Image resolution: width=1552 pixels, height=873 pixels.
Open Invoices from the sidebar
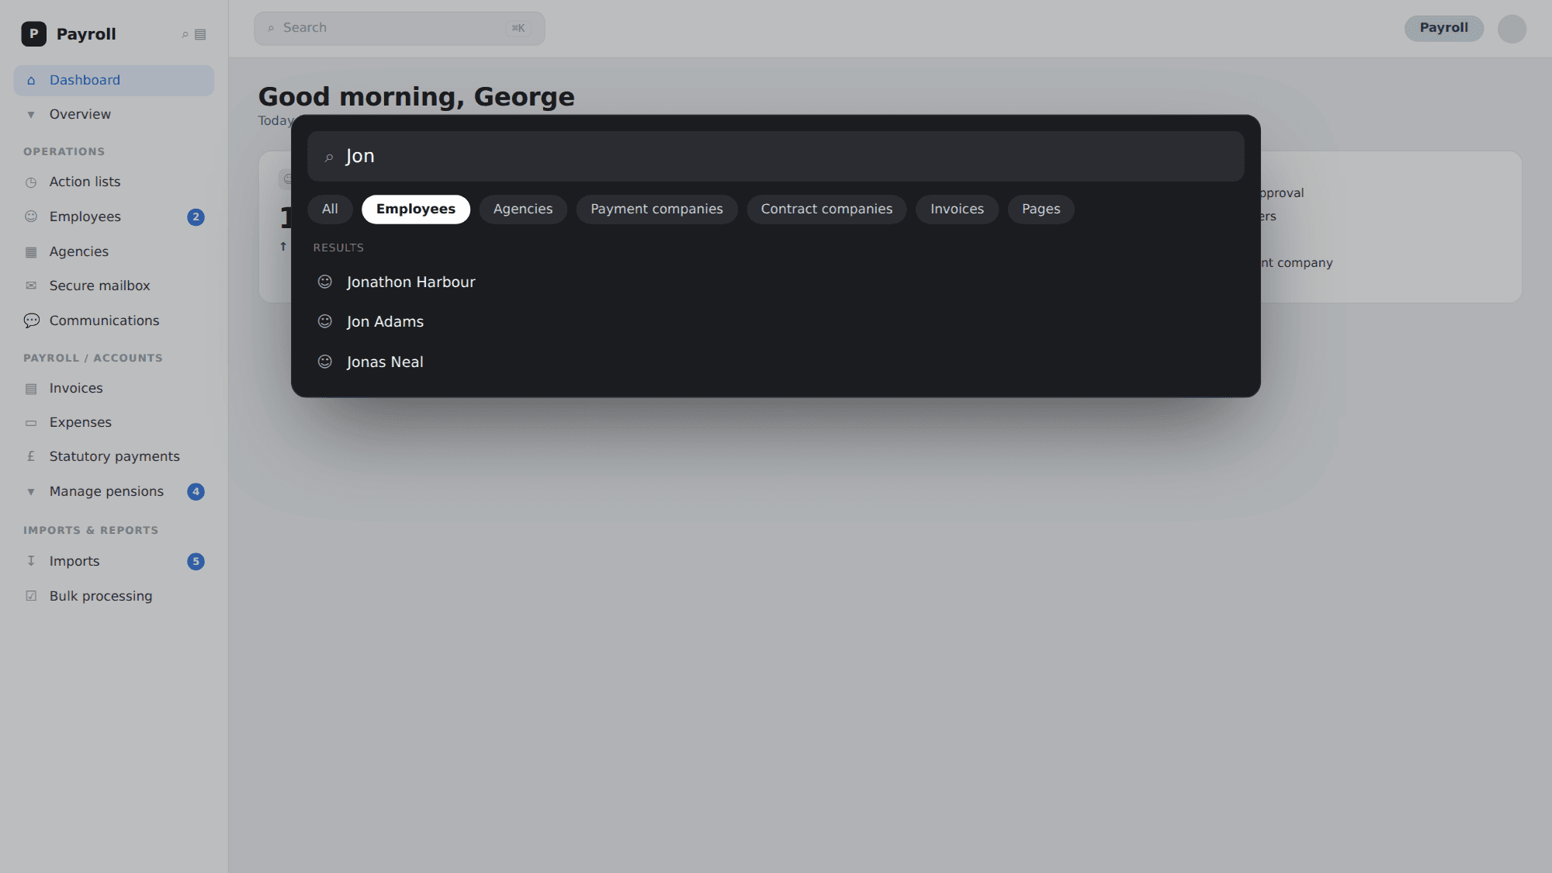(x=114, y=388)
